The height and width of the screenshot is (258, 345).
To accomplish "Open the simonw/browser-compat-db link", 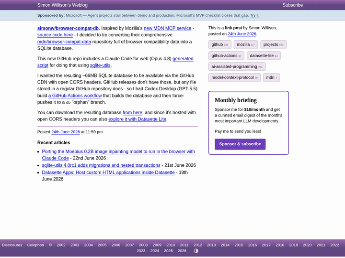I will pyautogui.click(x=68, y=28).
